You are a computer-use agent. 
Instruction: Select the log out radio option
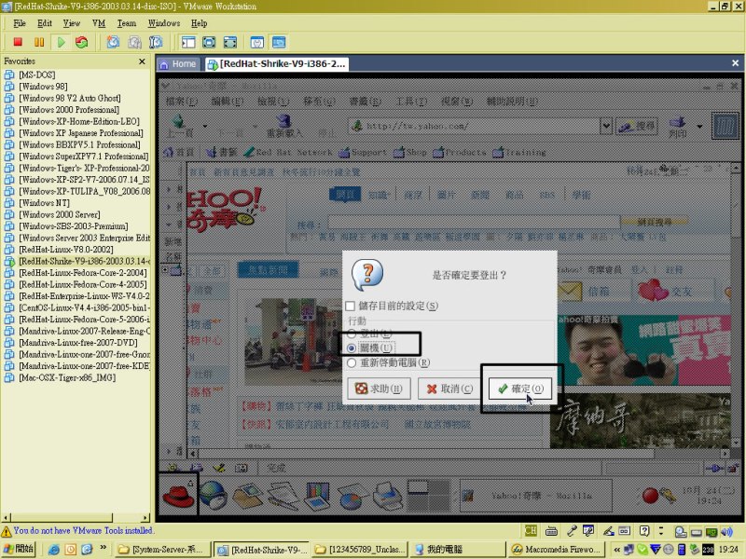[x=352, y=334]
